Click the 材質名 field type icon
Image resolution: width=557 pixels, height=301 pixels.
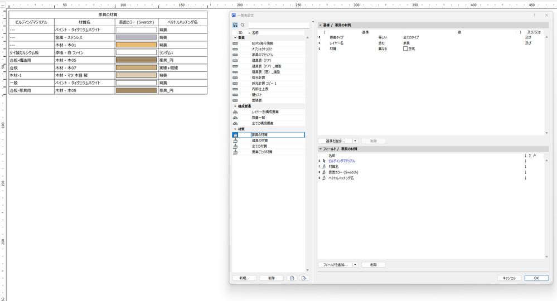[324, 167]
